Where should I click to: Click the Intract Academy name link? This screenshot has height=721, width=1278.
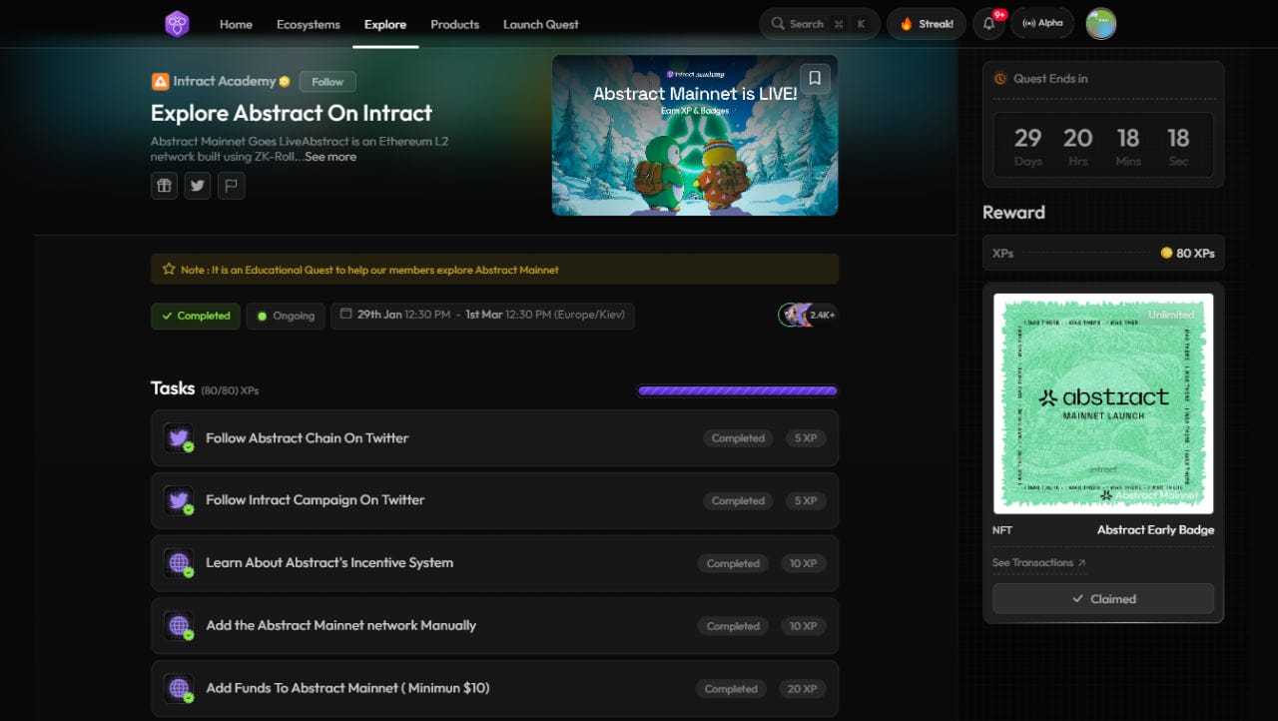[x=225, y=81]
